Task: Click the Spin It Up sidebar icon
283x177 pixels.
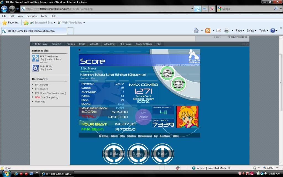Action: point(35,68)
